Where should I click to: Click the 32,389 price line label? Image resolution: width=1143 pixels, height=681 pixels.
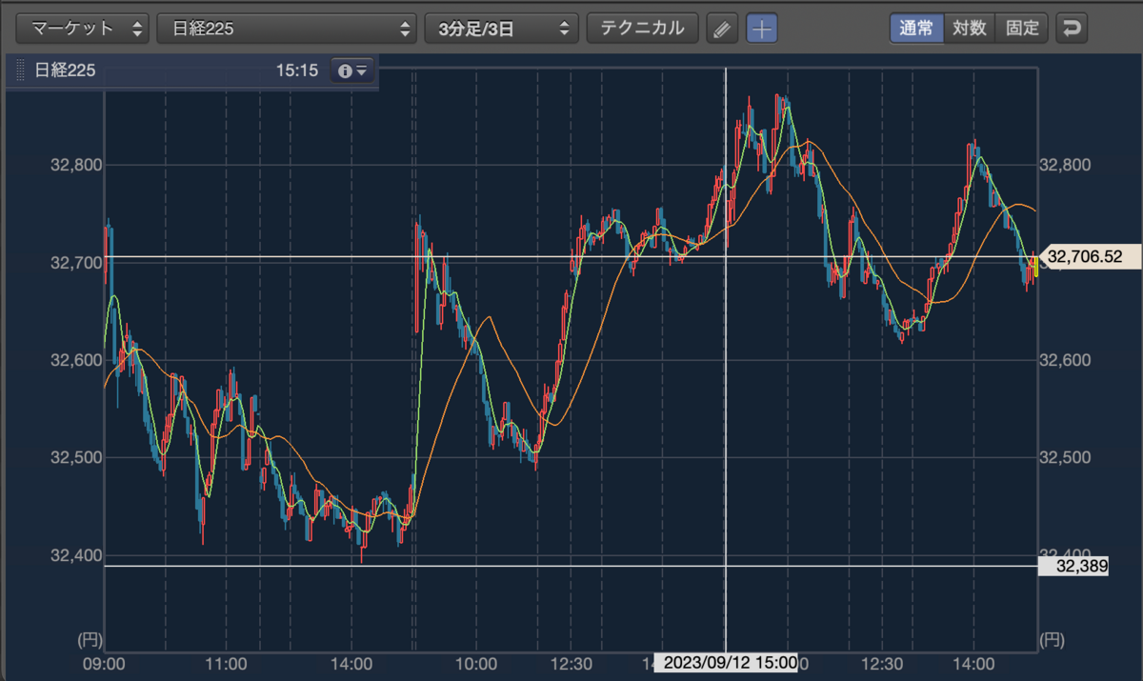(1073, 566)
